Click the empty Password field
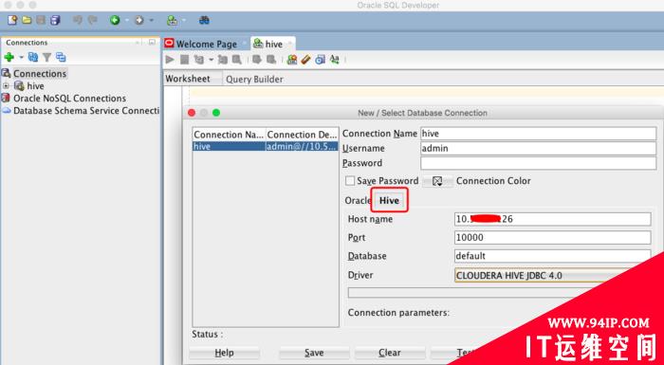 (x=538, y=163)
